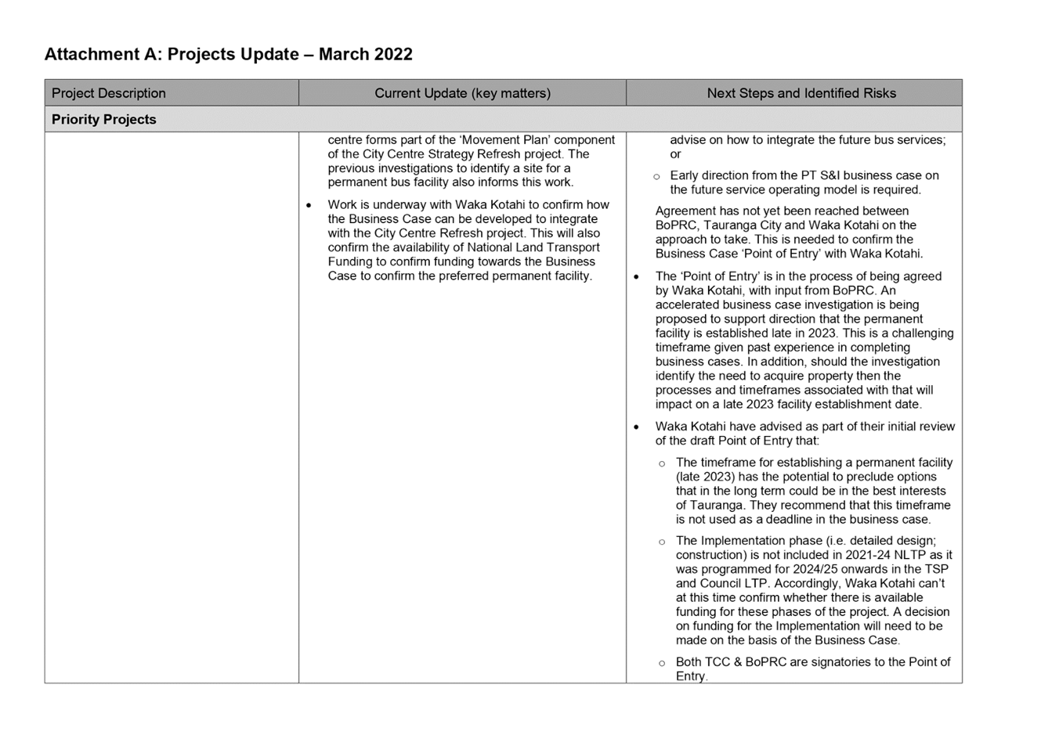This screenshot has width=1041, height=735.
Task: Click the line 'permanent bus facility also informs this work.'
Action: point(450,182)
